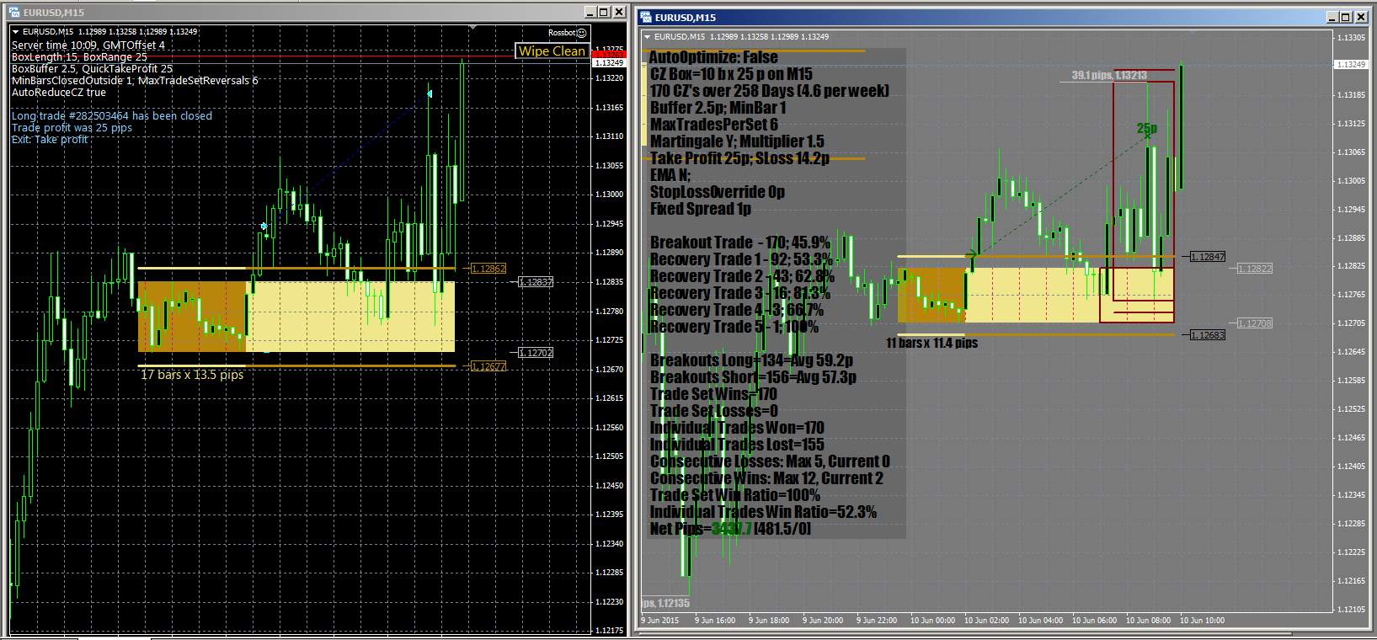Click the cyan trade arrow at chart peak
The image size is (1377, 640).
(429, 93)
